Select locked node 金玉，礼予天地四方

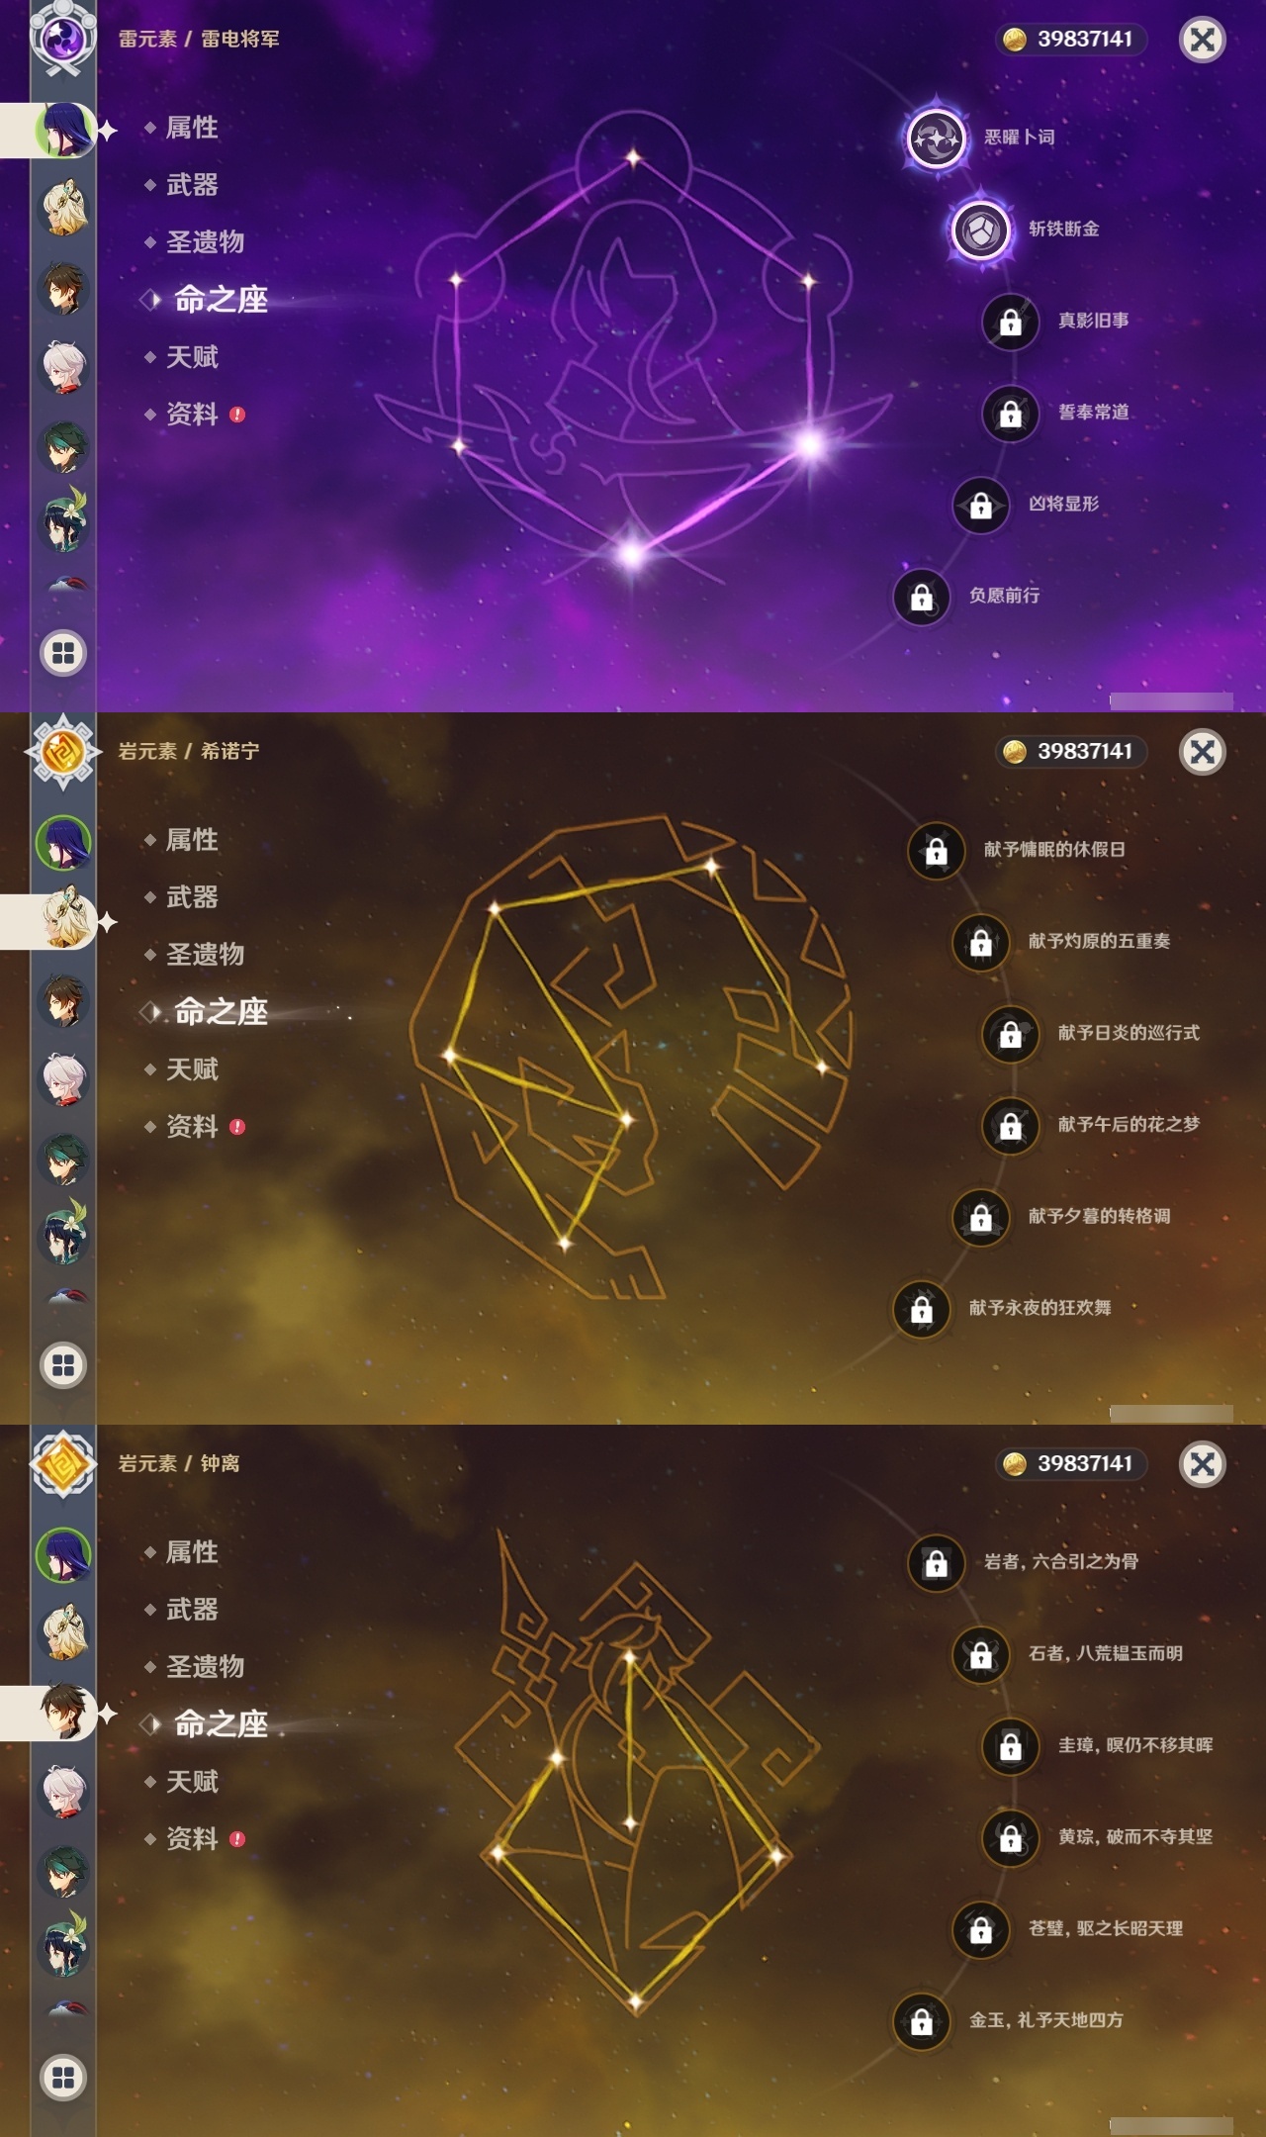coord(921,2021)
